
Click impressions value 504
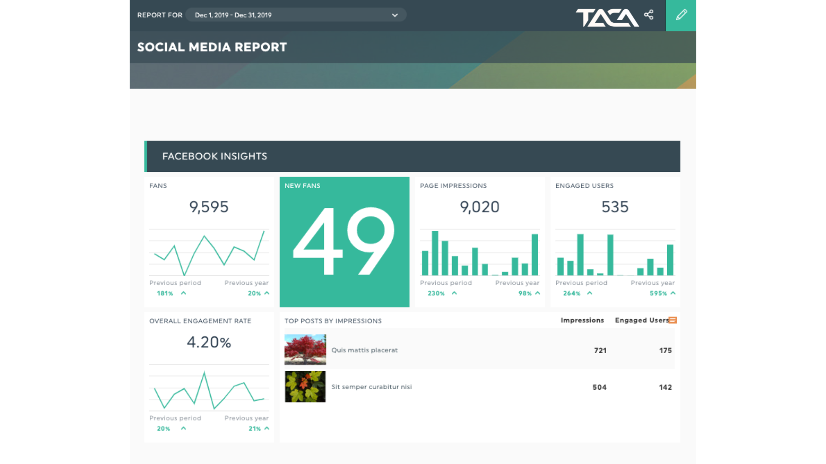tap(600, 388)
